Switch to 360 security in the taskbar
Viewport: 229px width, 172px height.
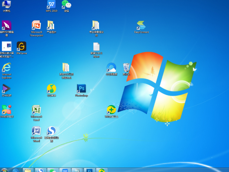point(102,170)
